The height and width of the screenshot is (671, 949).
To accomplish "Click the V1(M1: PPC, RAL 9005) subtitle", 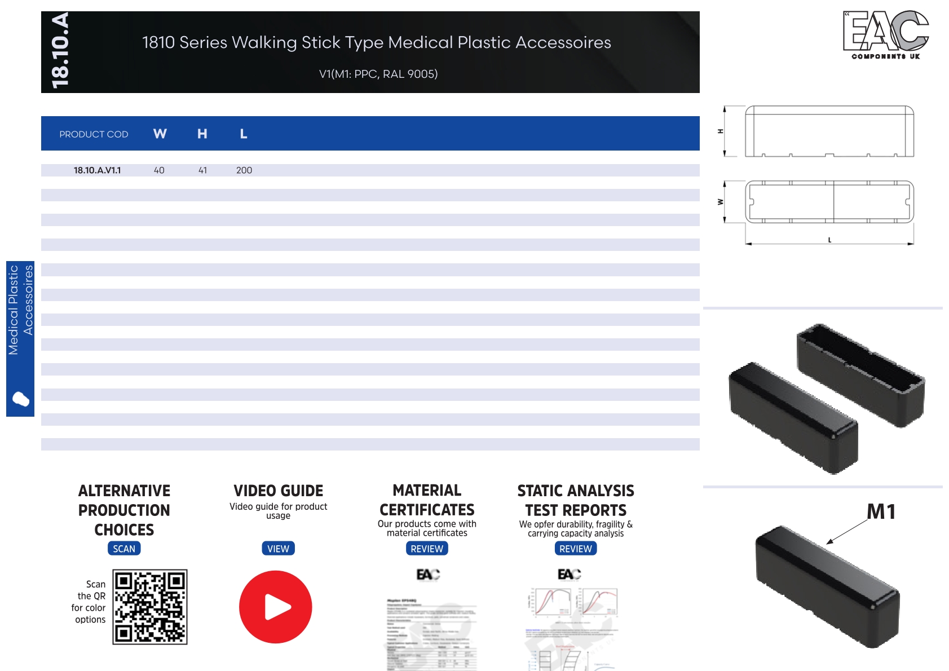I will pyautogui.click(x=378, y=74).
